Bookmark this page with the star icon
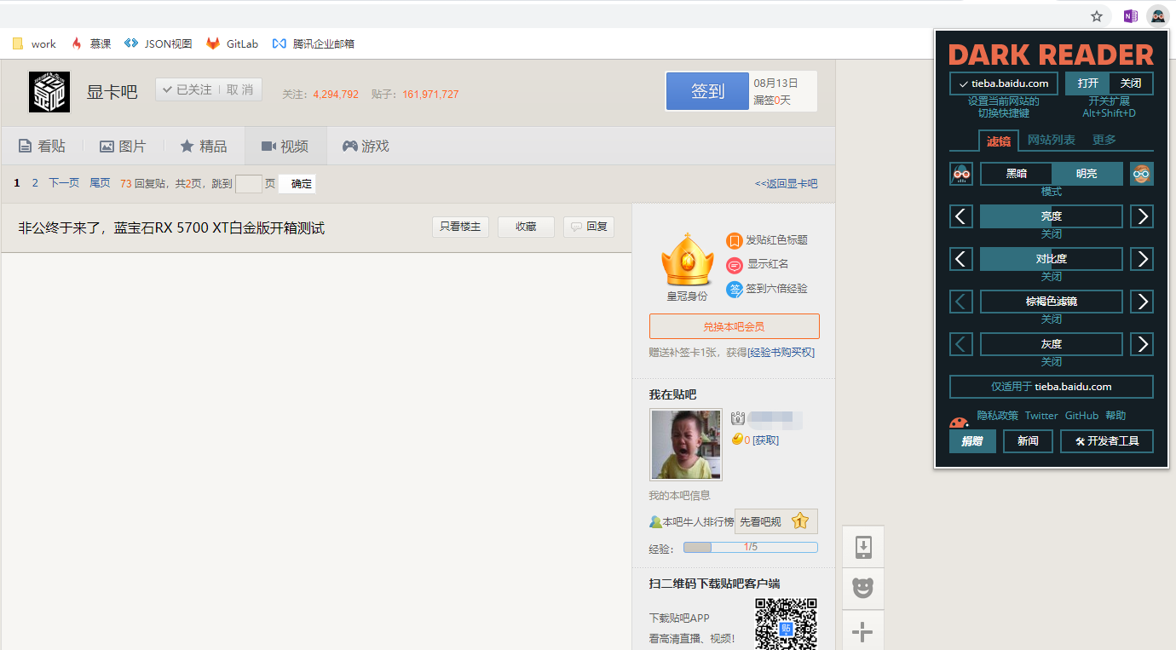This screenshot has height=650, width=1176. 1097,16
